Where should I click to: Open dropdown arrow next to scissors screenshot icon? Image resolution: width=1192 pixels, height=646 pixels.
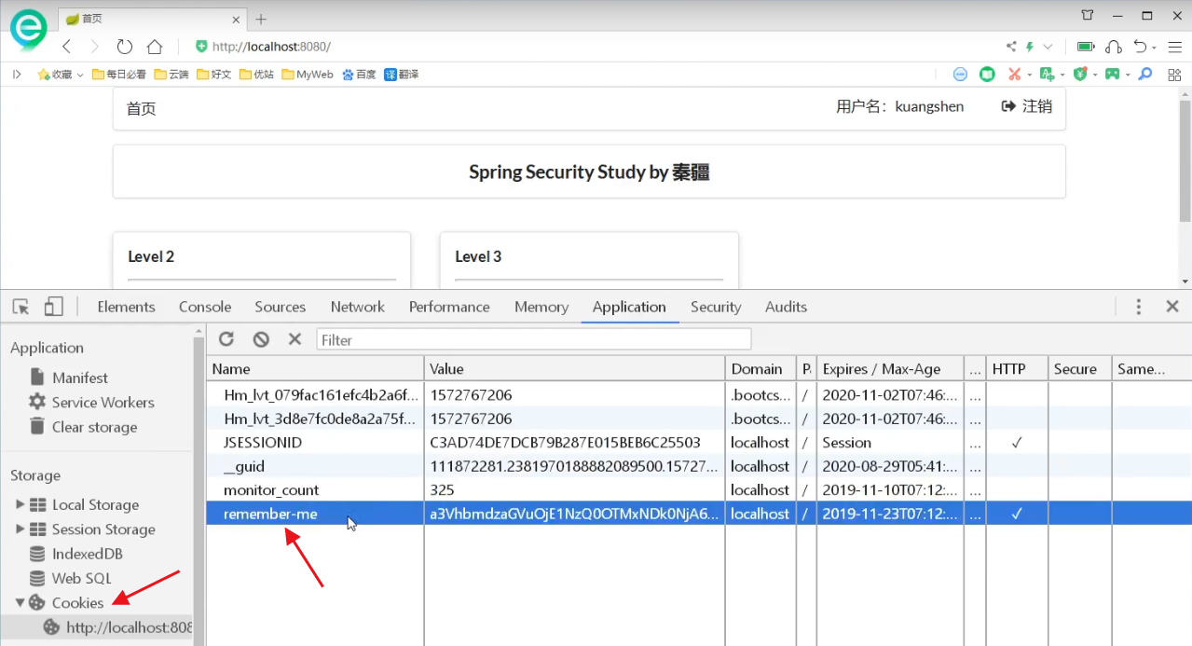pyautogui.click(x=1029, y=75)
